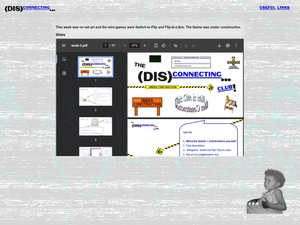Toggle the PDF sidebar menu icon
Image resolution: width=300 pixels, height=225 pixels.
64,46
